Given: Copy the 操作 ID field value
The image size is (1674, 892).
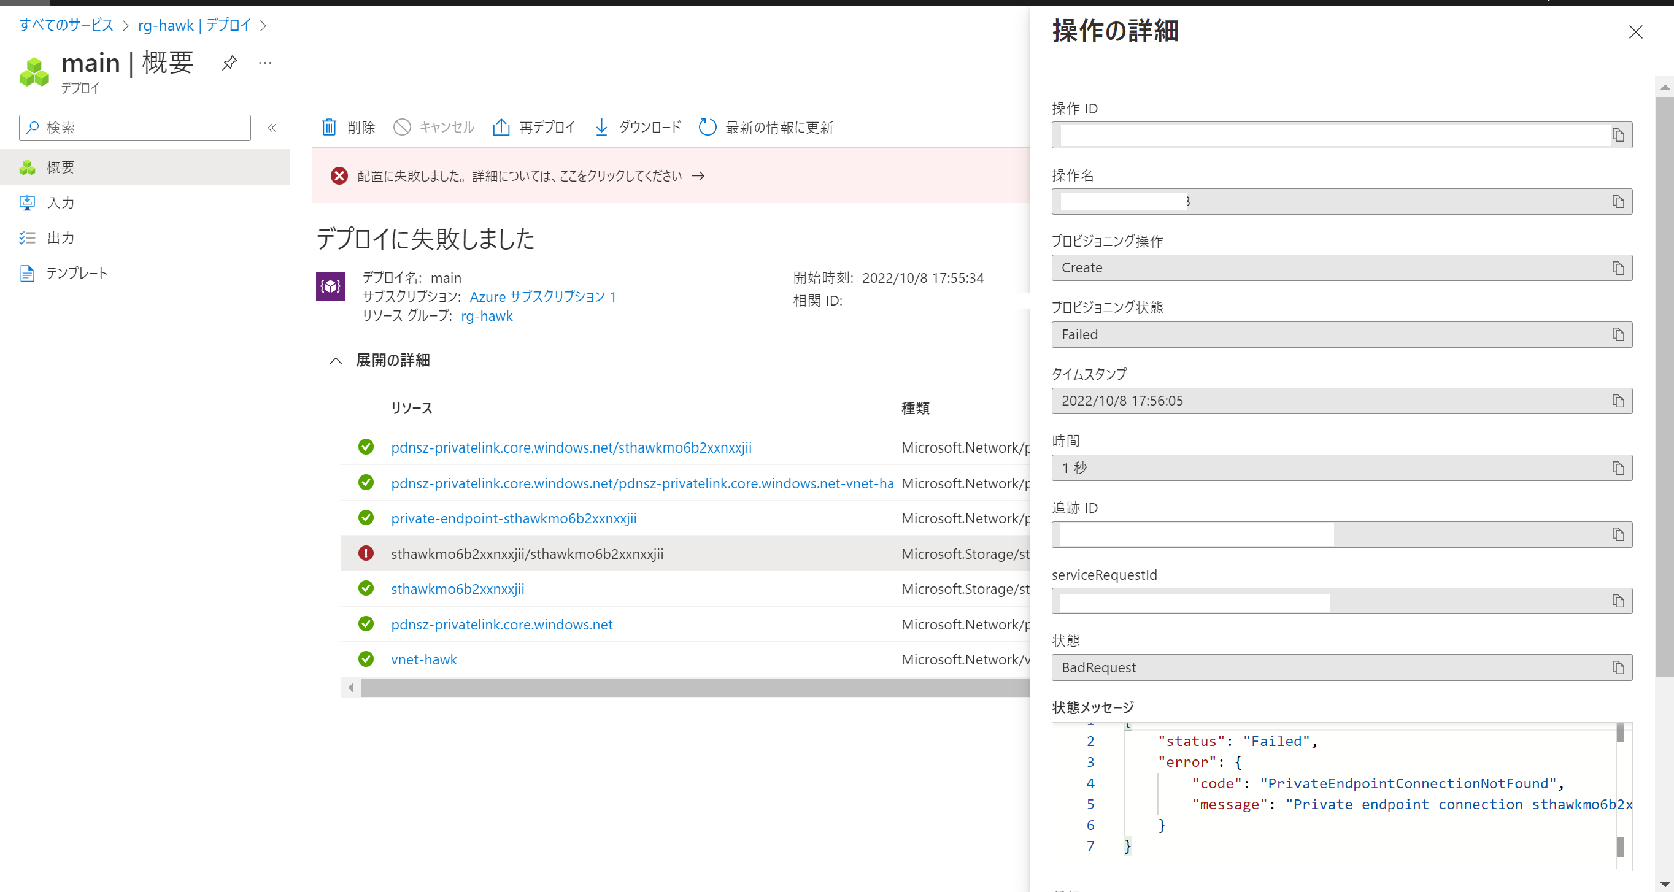Looking at the screenshot, I should pos(1618,135).
